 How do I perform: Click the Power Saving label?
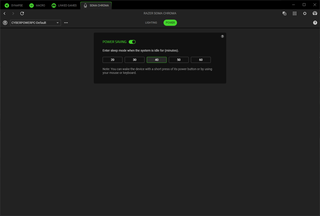pyautogui.click(x=114, y=42)
